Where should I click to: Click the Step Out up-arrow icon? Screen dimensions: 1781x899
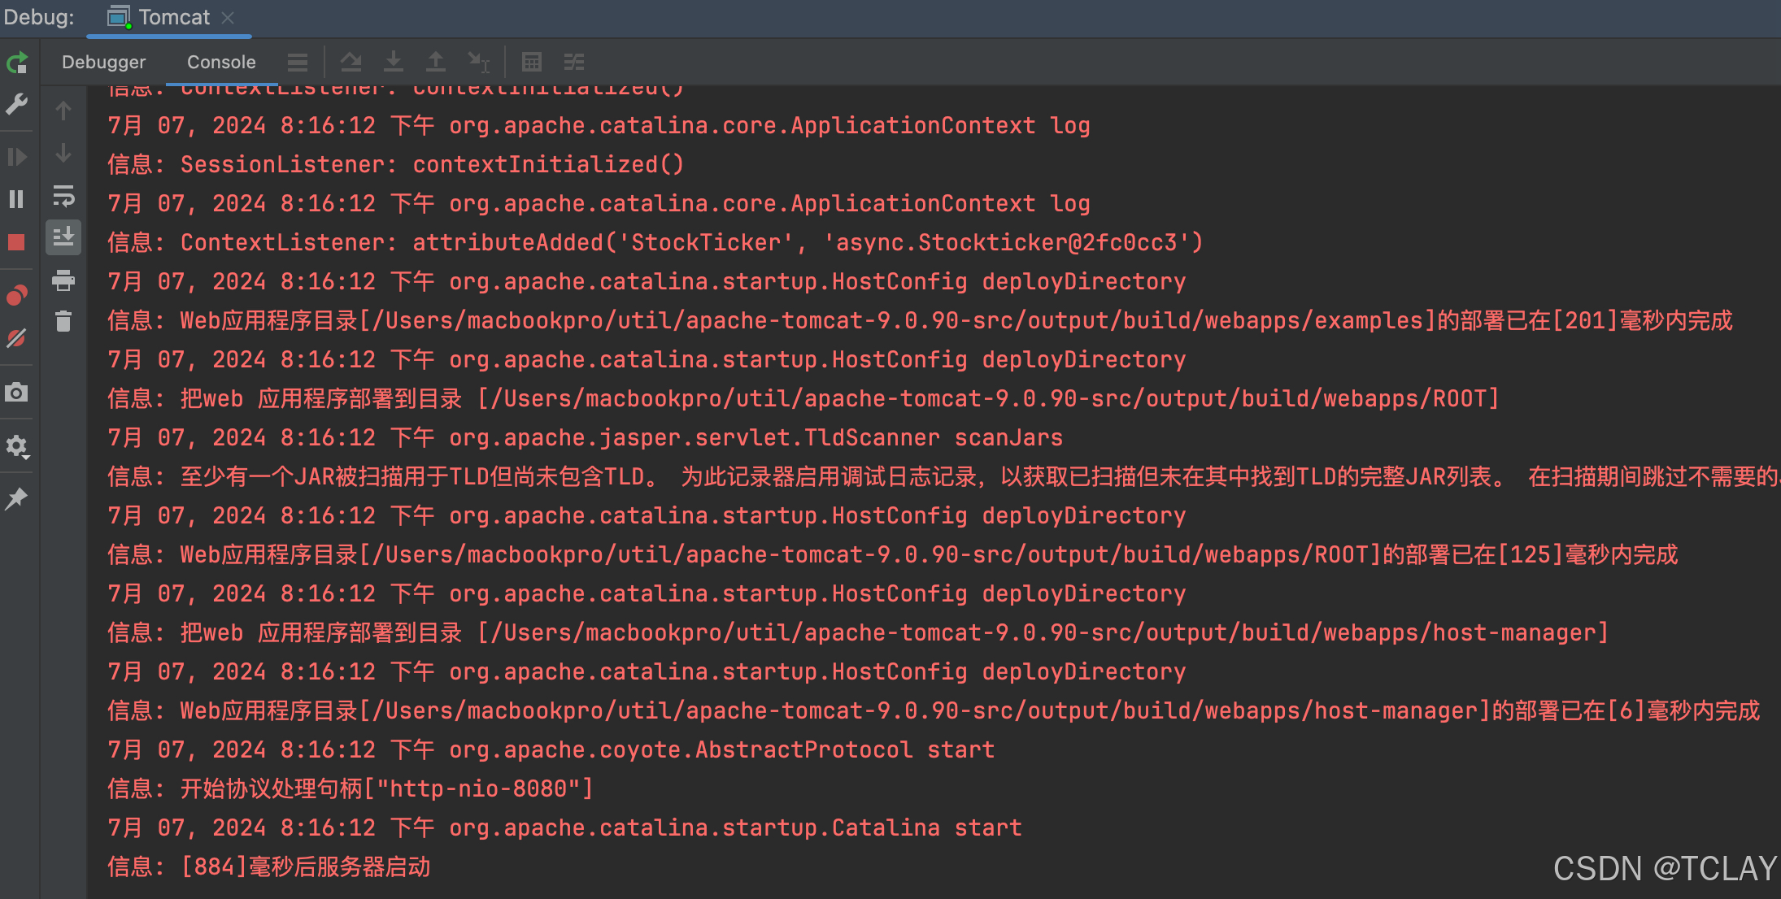point(436,62)
